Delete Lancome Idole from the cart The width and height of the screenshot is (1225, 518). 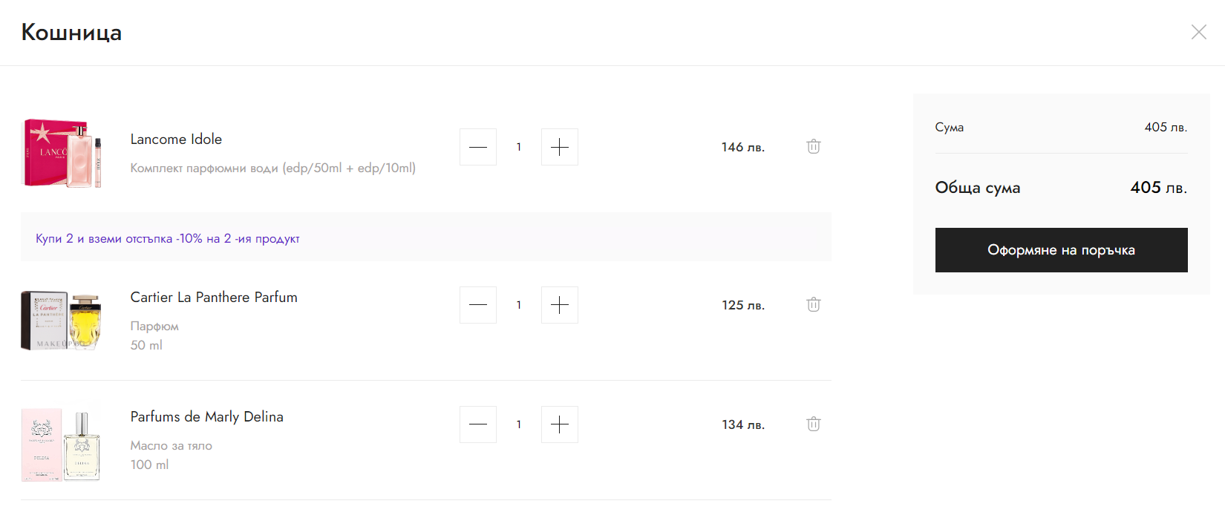tap(814, 146)
